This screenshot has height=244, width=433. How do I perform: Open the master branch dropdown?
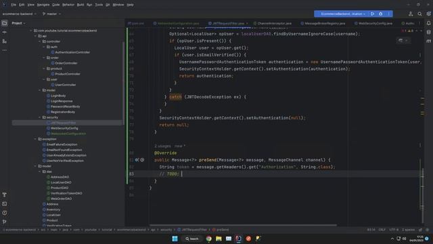click(x=51, y=14)
